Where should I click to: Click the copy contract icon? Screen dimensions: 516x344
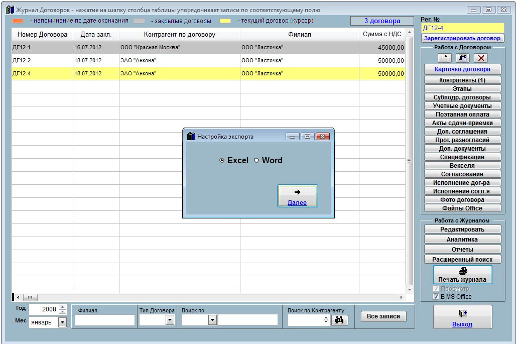click(x=462, y=58)
